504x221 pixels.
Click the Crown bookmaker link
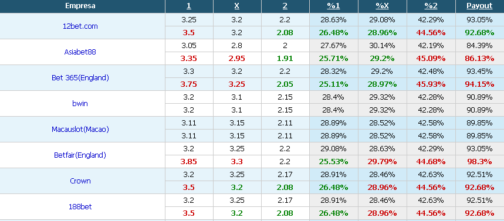point(80,181)
